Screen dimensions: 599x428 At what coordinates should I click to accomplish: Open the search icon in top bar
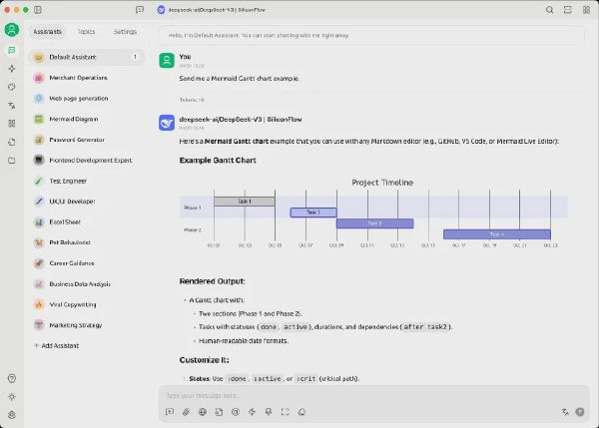click(x=549, y=10)
